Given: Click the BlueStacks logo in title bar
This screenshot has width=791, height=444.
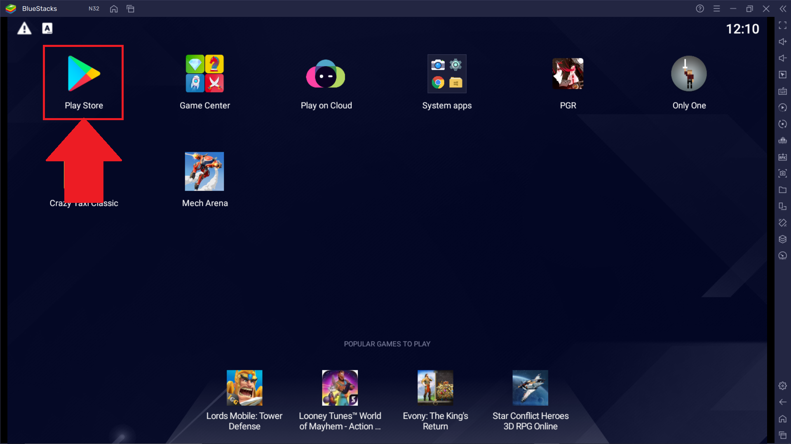Looking at the screenshot, I should click(11, 9).
